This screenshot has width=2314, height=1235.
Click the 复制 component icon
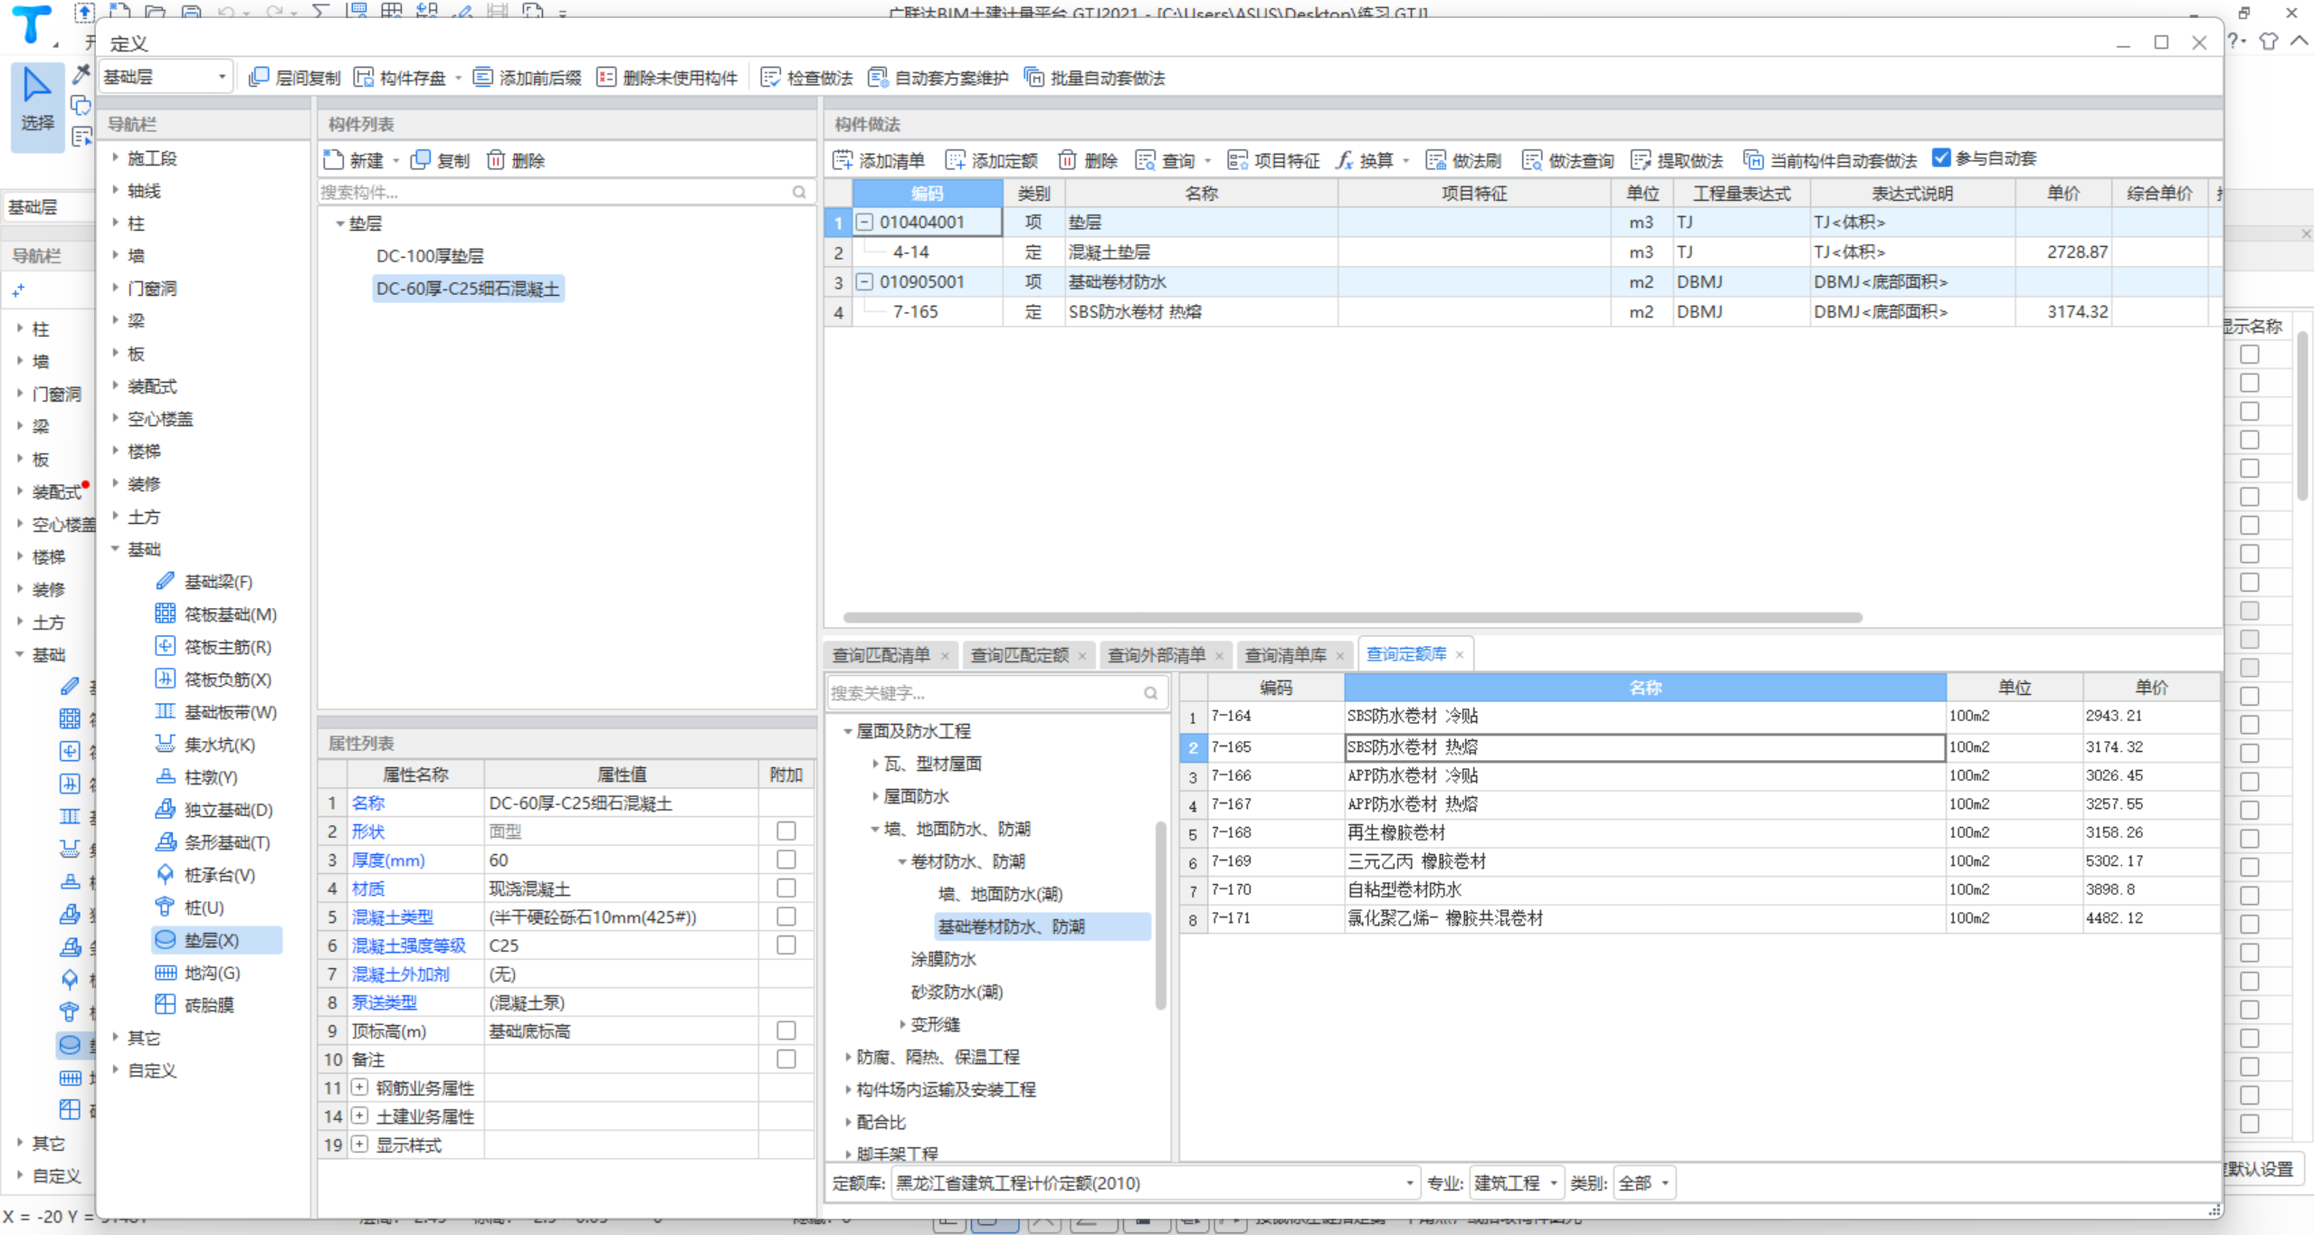tap(421, 160)
